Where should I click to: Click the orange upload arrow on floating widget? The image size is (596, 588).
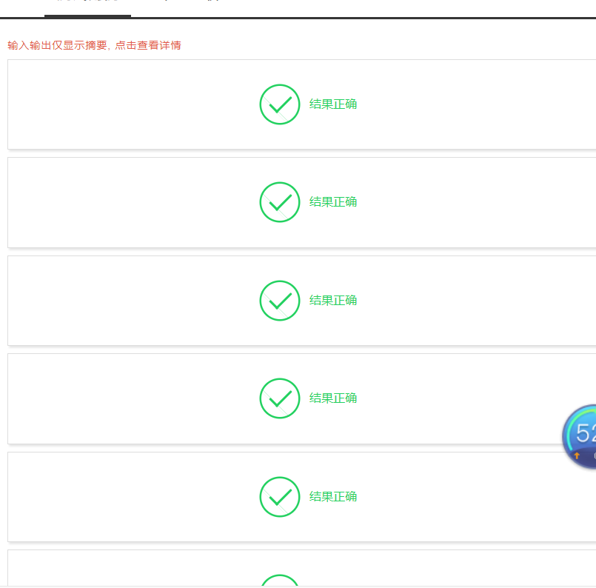click(x=577, y=455)
